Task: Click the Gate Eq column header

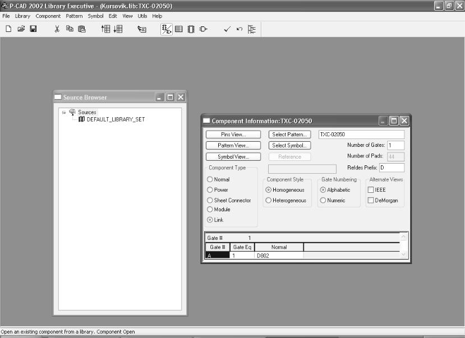Action: (x=242, y=247)
